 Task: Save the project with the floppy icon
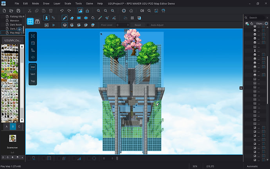(x=18, y=11)
